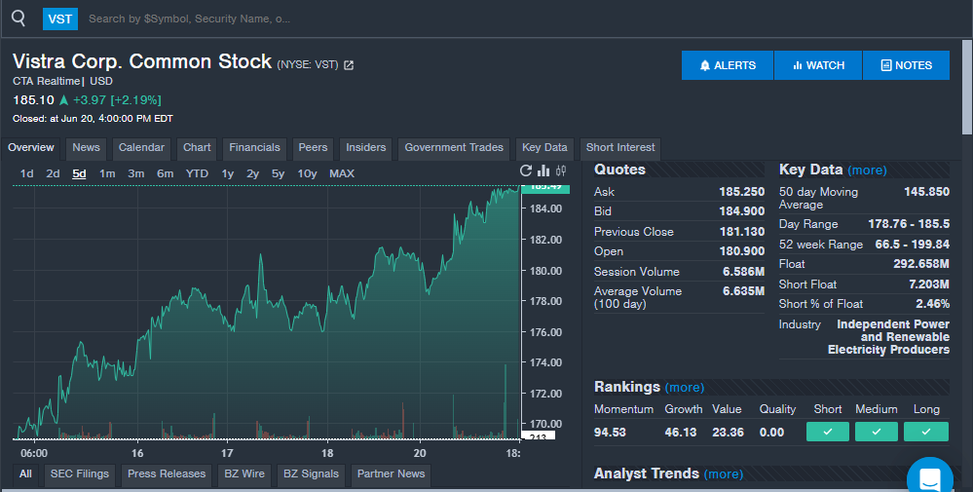This screenshot has height=492, width=973.
Task: Switch to bar chart view icon
Action: click(x=543, y=170)
